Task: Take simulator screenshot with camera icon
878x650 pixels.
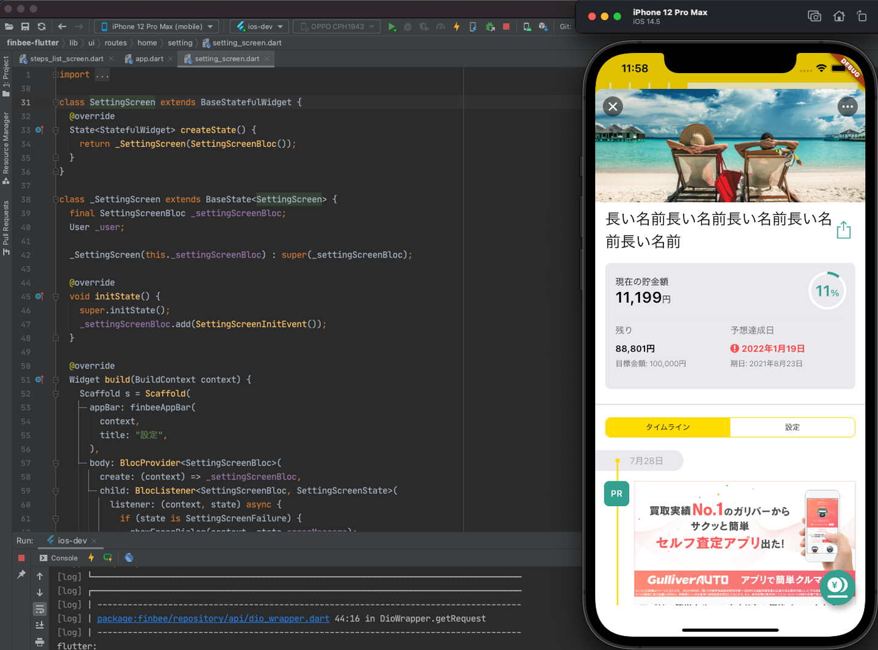Action: (x=814, y=16)
